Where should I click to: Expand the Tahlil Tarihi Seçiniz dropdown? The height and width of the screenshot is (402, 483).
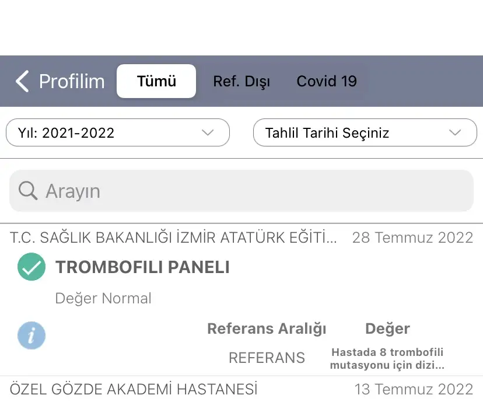point(365,132)
